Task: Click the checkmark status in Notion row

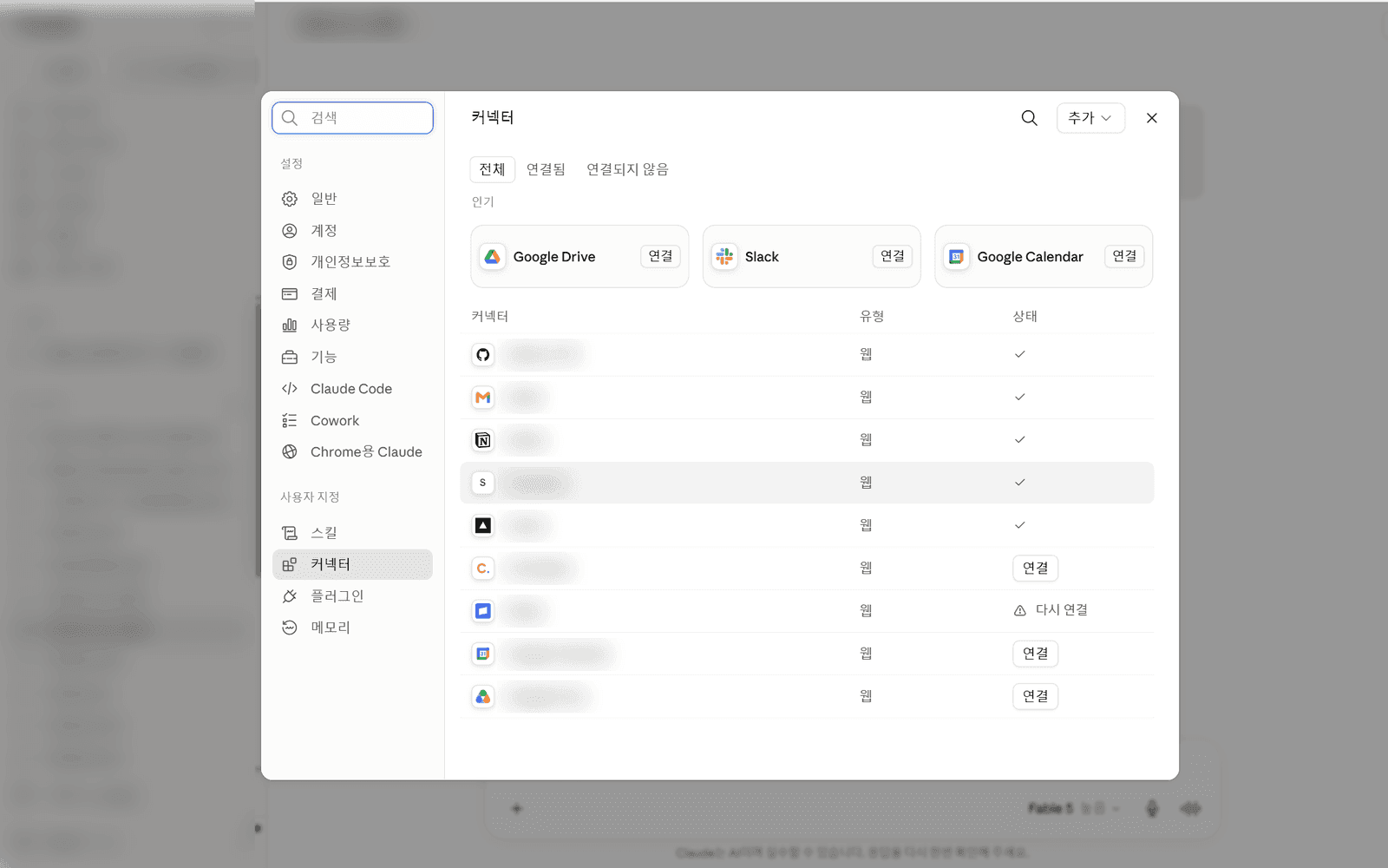Action: pyautogui.click(x=1020, y=439)
